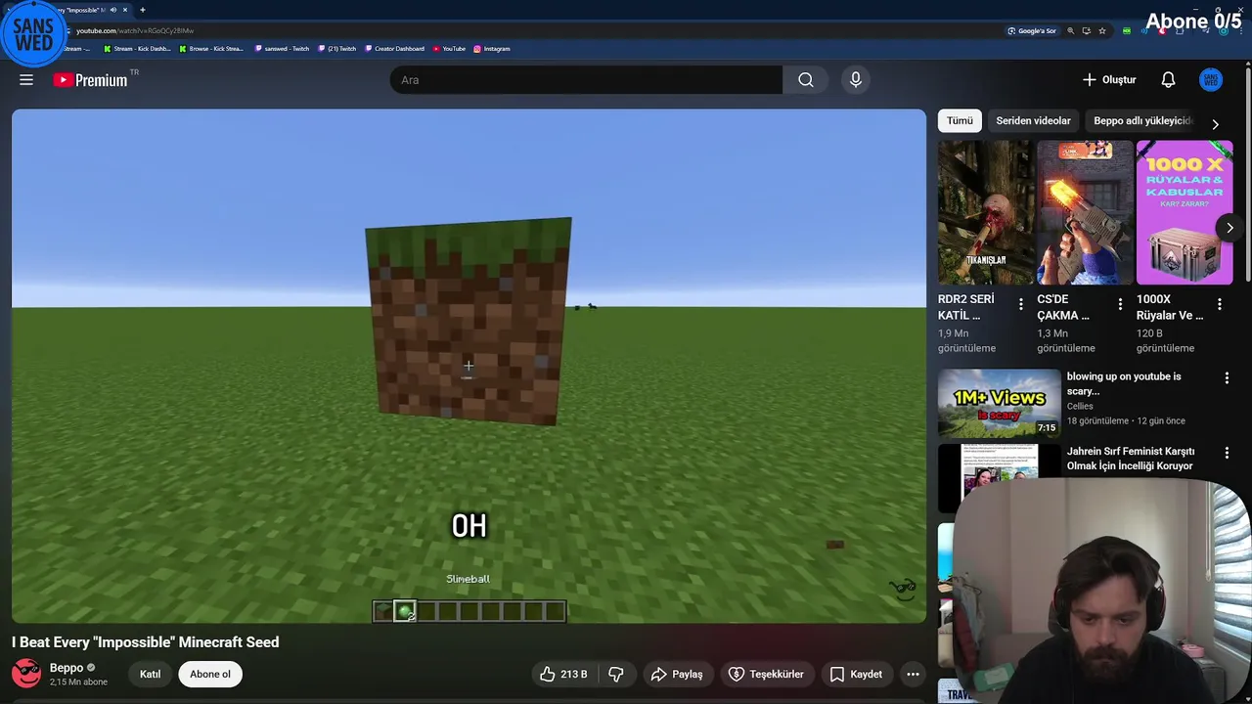Open RDR2 SERİ KATİL short thumbnail
The width and height of the screenshot is (1252, 704).
coord(986,212)
